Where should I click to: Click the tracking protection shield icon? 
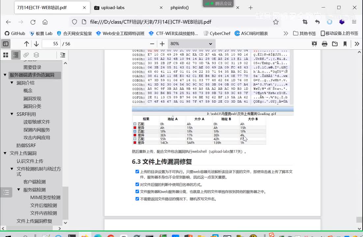pos(74,22)
